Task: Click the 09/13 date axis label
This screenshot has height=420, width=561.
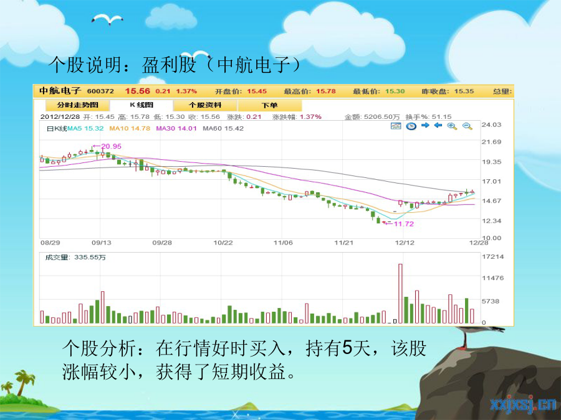Action: (x=101, y=243)
